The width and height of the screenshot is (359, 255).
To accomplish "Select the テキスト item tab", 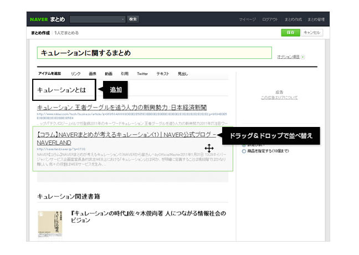I will (x=163, y=74).
